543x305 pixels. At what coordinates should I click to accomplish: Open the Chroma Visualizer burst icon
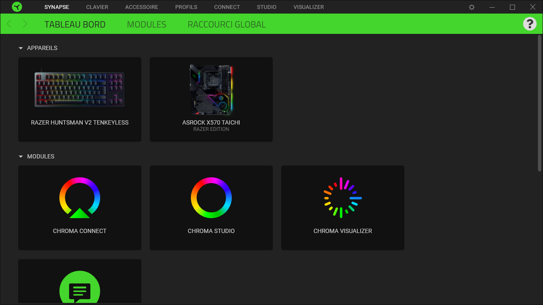coord(343,198)
